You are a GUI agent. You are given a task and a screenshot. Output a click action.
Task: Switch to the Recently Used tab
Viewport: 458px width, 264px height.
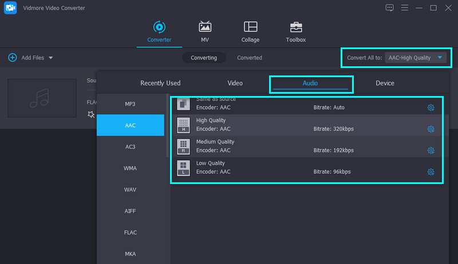160,83
